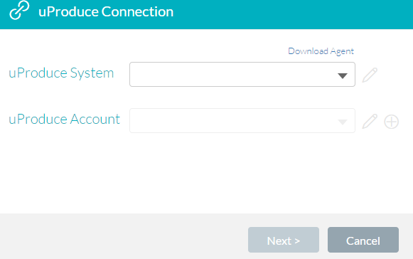Click the chain link icon in the header
The width and height of the screenshot is (413, 259).
point(19,10)
